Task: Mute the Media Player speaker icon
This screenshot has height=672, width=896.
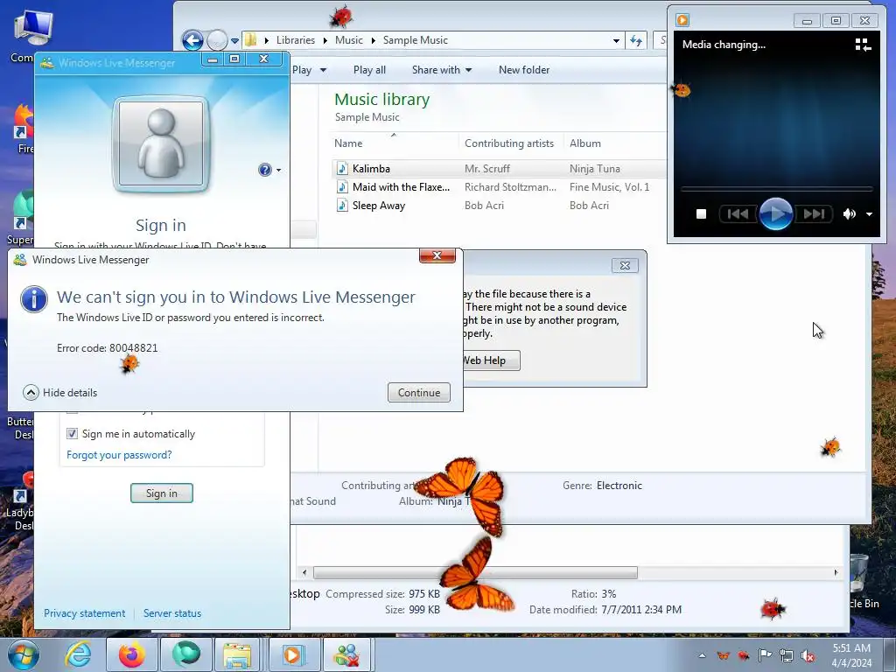Action: pyautogui.click(x=849, y=214)
